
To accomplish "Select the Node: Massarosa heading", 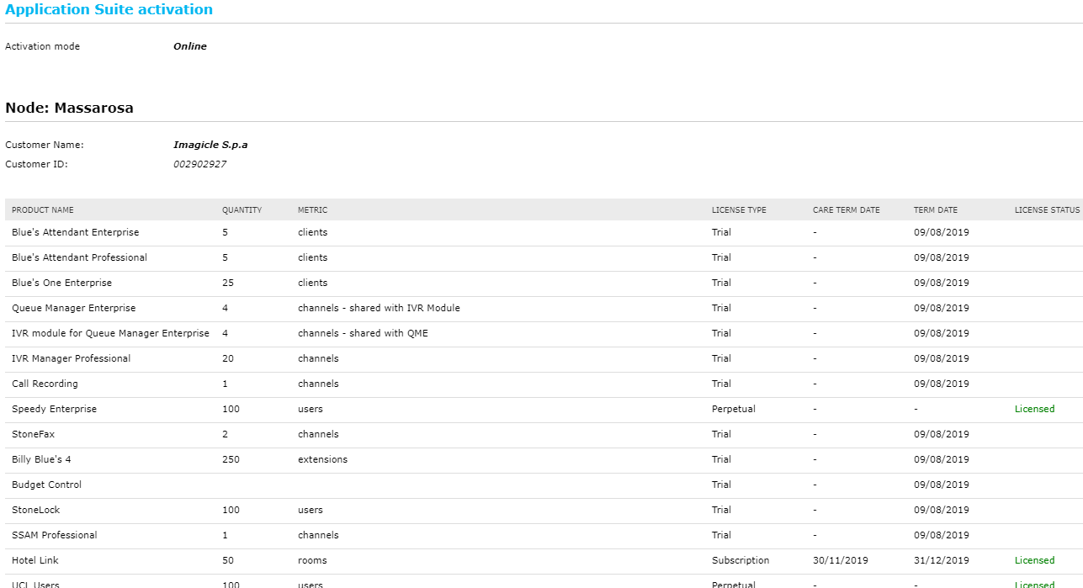I will 69,108.
